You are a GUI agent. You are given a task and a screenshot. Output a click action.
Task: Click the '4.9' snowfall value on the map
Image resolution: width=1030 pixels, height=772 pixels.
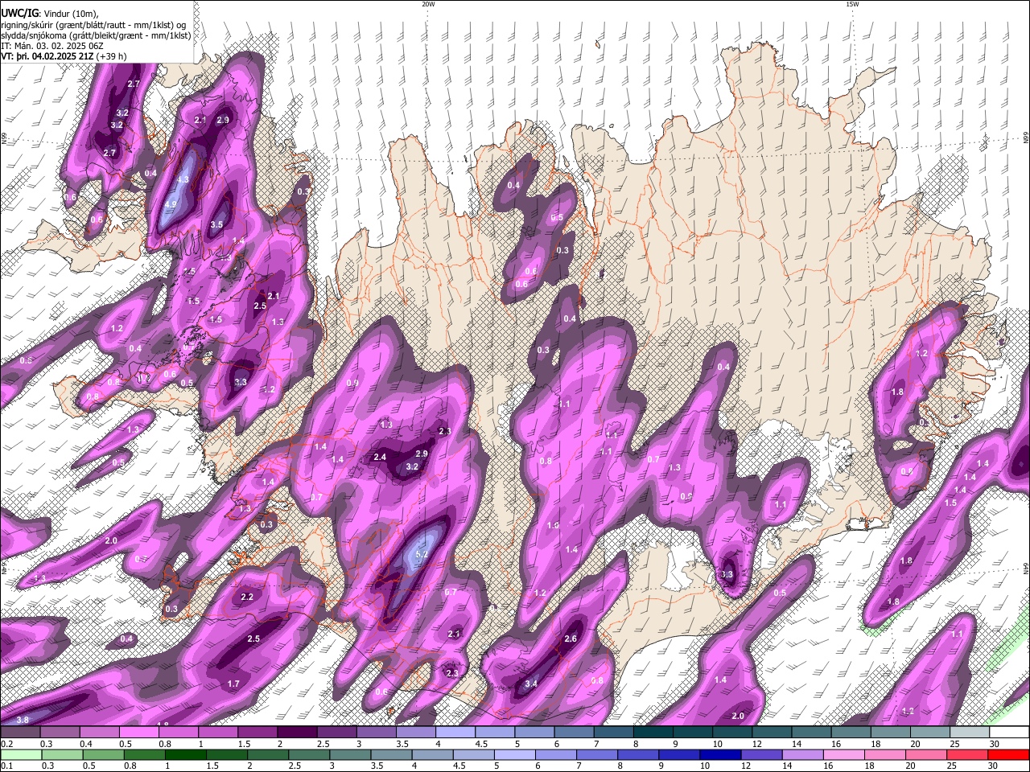click(170, 204)
